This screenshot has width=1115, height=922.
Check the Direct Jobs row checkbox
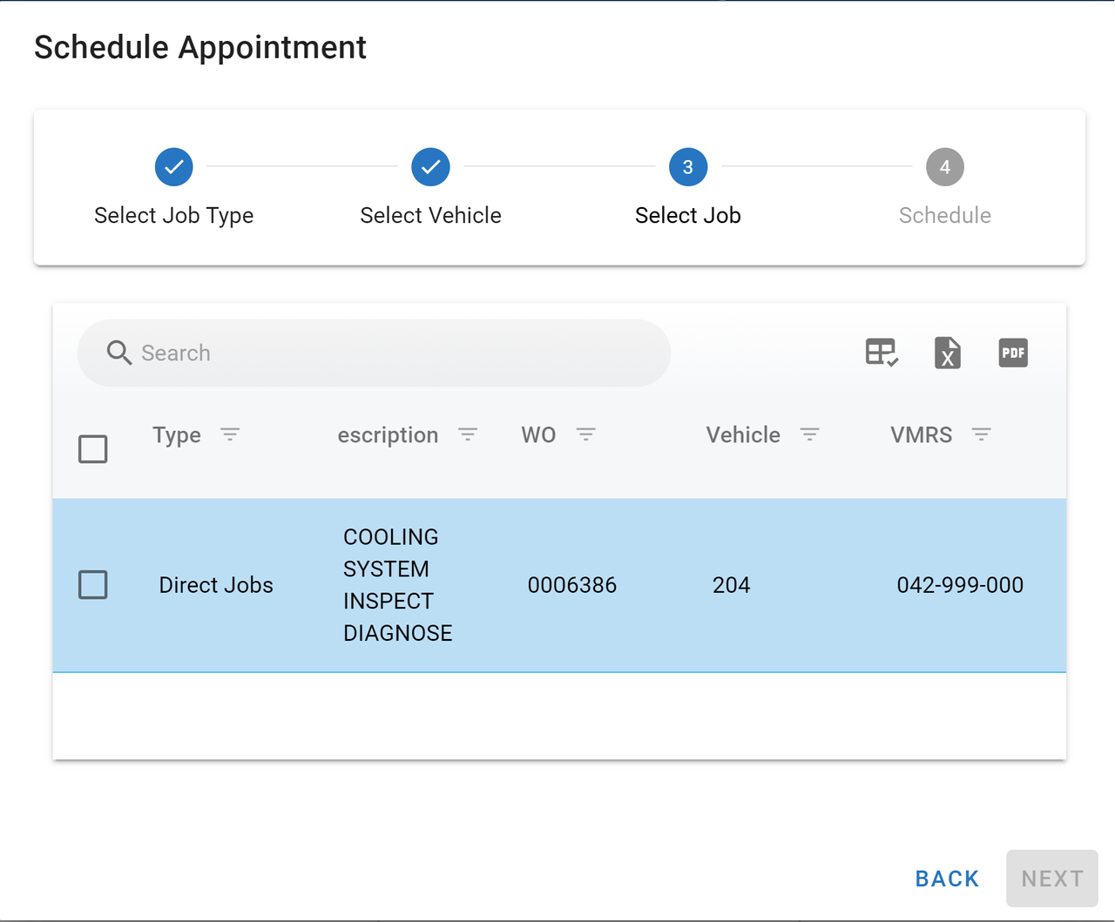(x=93, y=585)
